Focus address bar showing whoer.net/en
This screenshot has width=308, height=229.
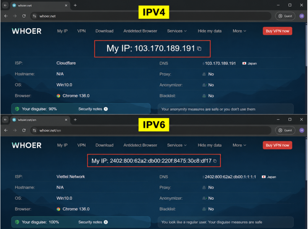click(x=151, y=130)
